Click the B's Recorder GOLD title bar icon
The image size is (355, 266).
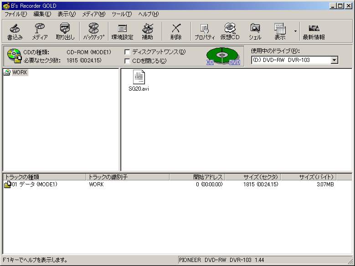pyautogui.click(x=6, y=6)
